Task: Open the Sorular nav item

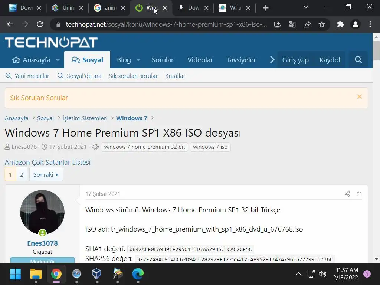Action: (x=163, y=60)
